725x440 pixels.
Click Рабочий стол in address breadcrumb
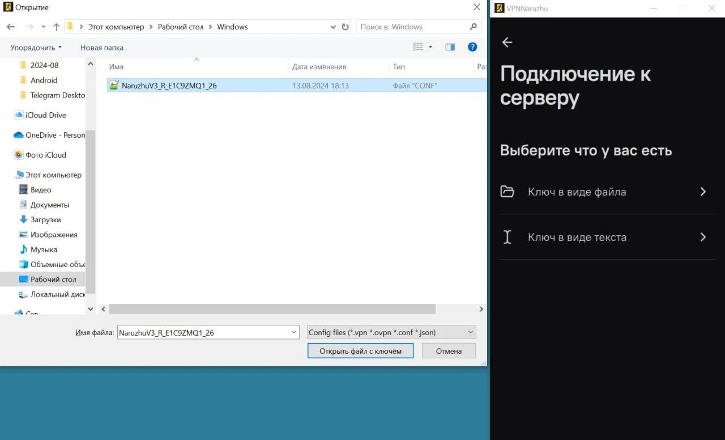180,27
